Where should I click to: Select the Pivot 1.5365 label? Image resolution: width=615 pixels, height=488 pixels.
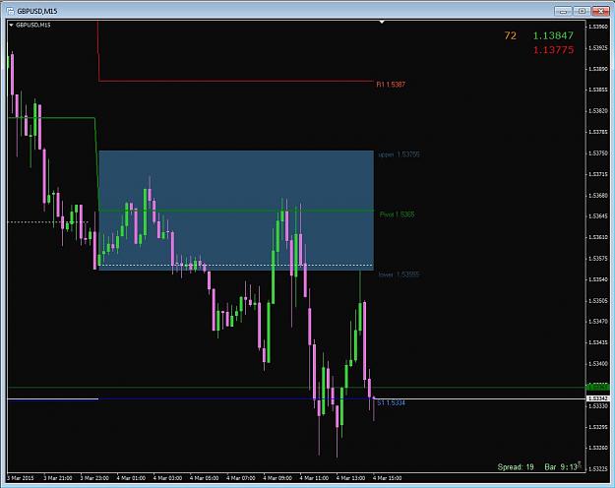click(x=397, y=214)
